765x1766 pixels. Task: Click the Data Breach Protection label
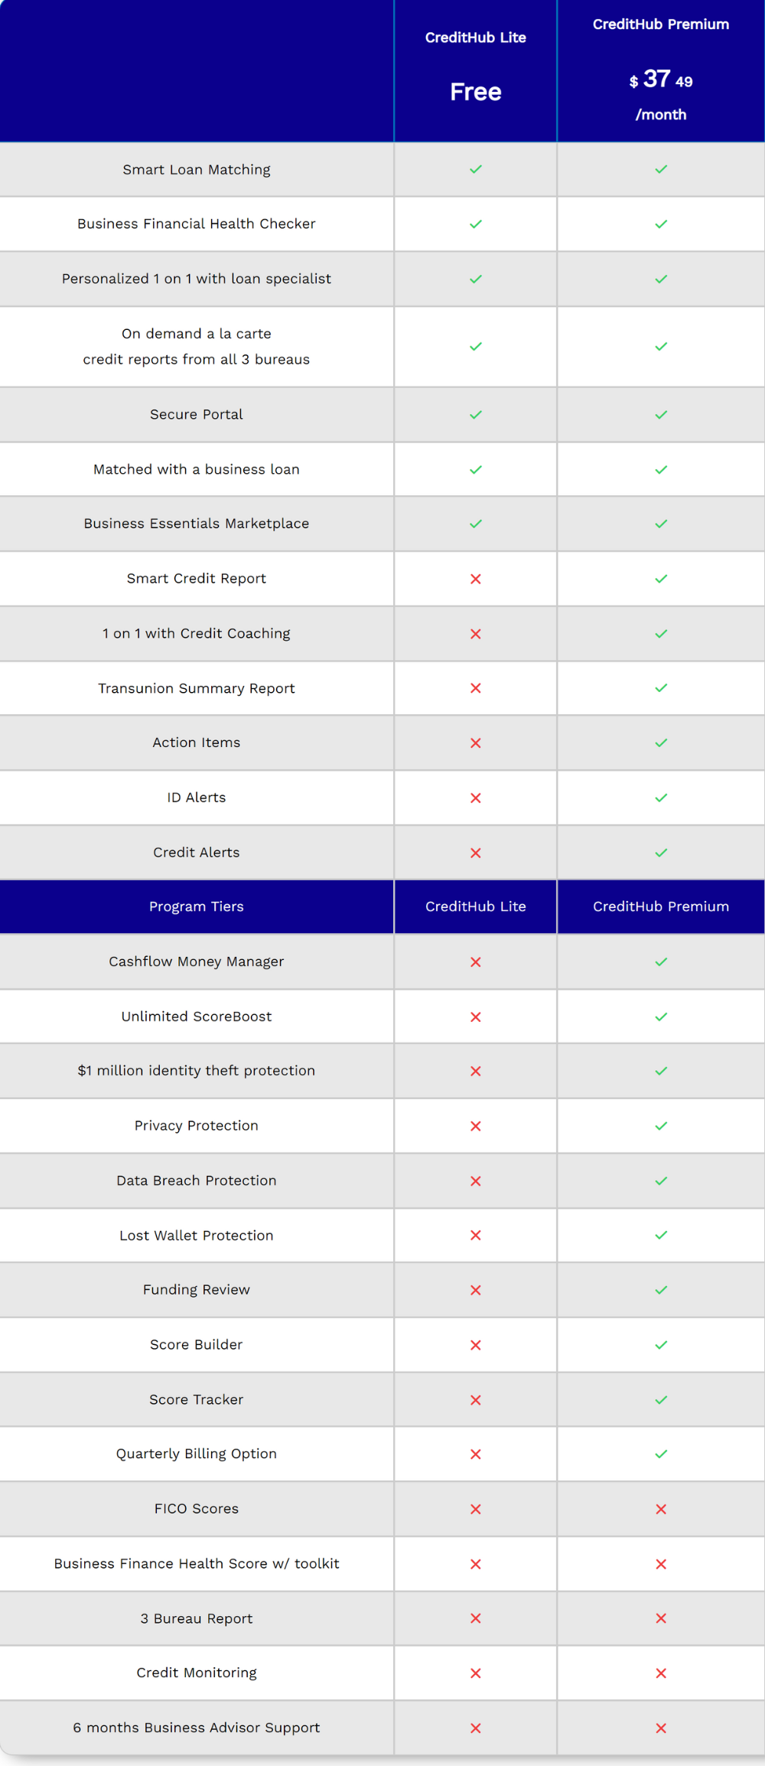pos(197,1180)
